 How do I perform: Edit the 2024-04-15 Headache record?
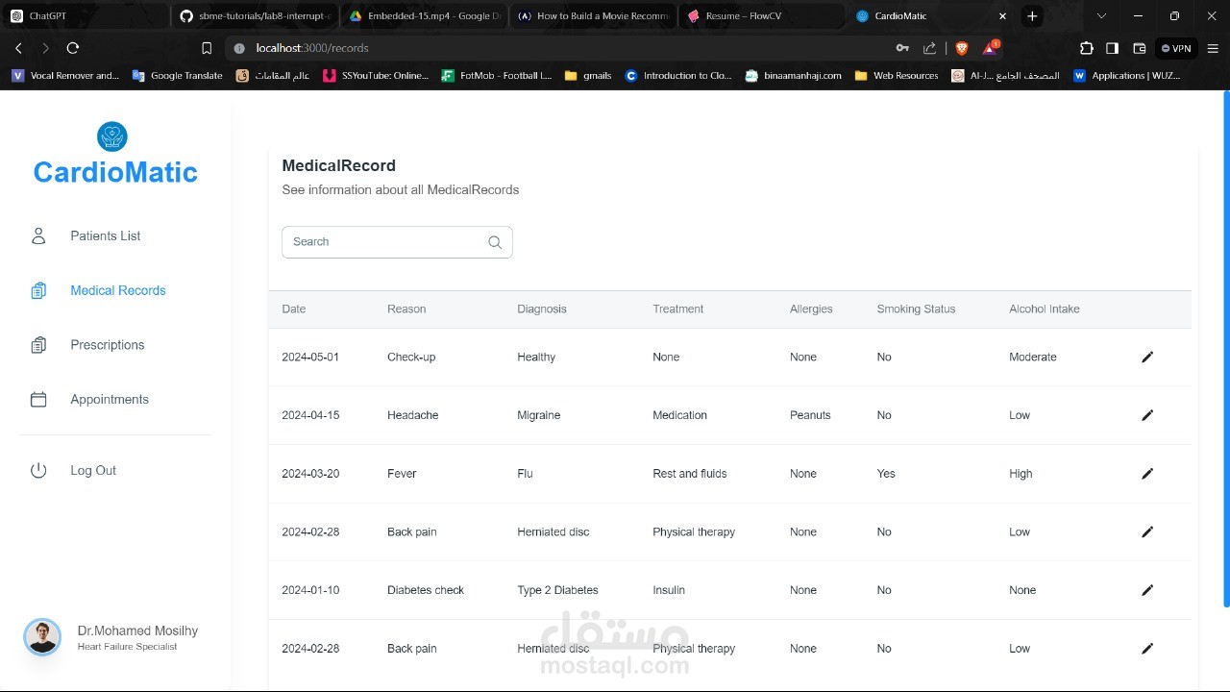click(1147, 415)
